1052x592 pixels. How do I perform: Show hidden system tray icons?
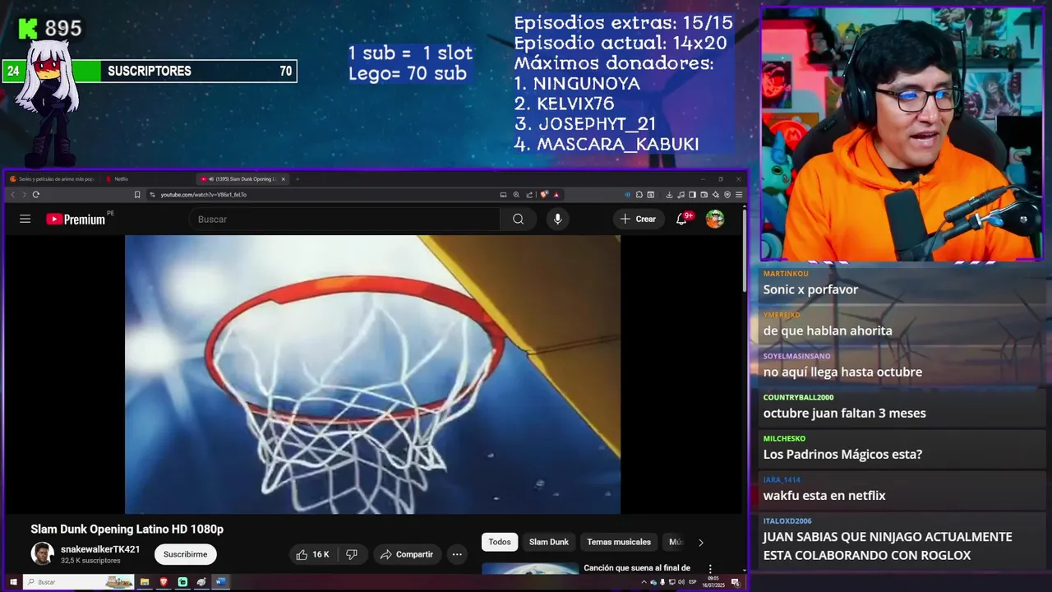tap(644, 582)
